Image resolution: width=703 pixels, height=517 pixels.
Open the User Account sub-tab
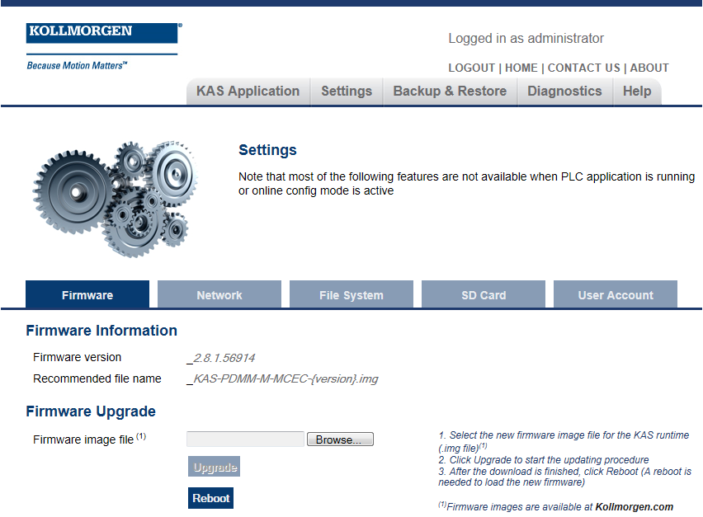pos(616,294)
